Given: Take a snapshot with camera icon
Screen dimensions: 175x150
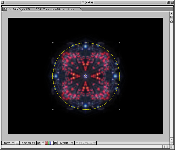Looking at the screenshot, I should tap(39, 143).
